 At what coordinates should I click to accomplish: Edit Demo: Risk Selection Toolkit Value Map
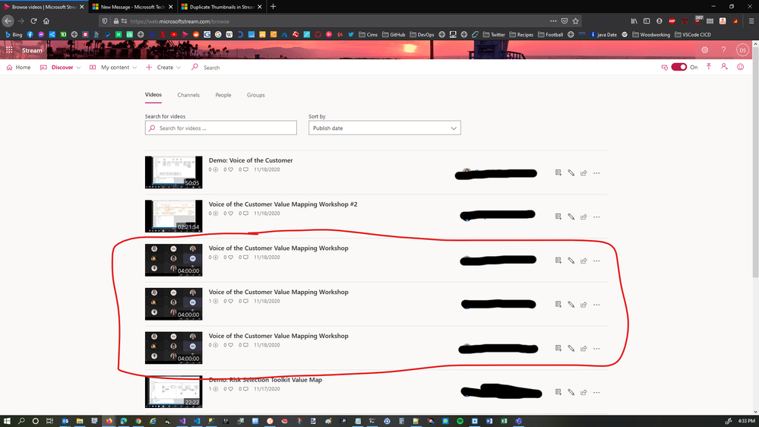(x=571, y=392)
